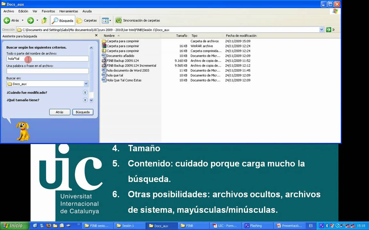Click the word or phrase in file field
This screenshot has width=369, height=230.
pyautogui.click(x=47, y=71)
